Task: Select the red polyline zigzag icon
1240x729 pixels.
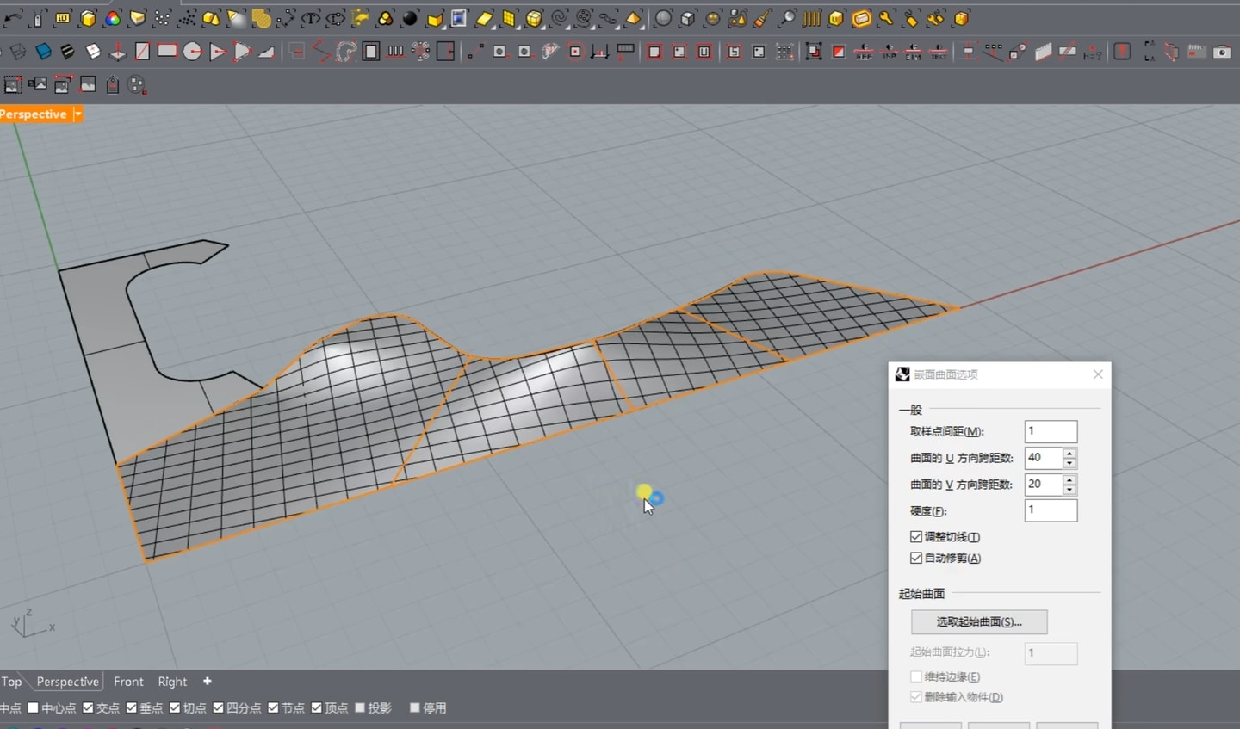Action: [321, 52]
